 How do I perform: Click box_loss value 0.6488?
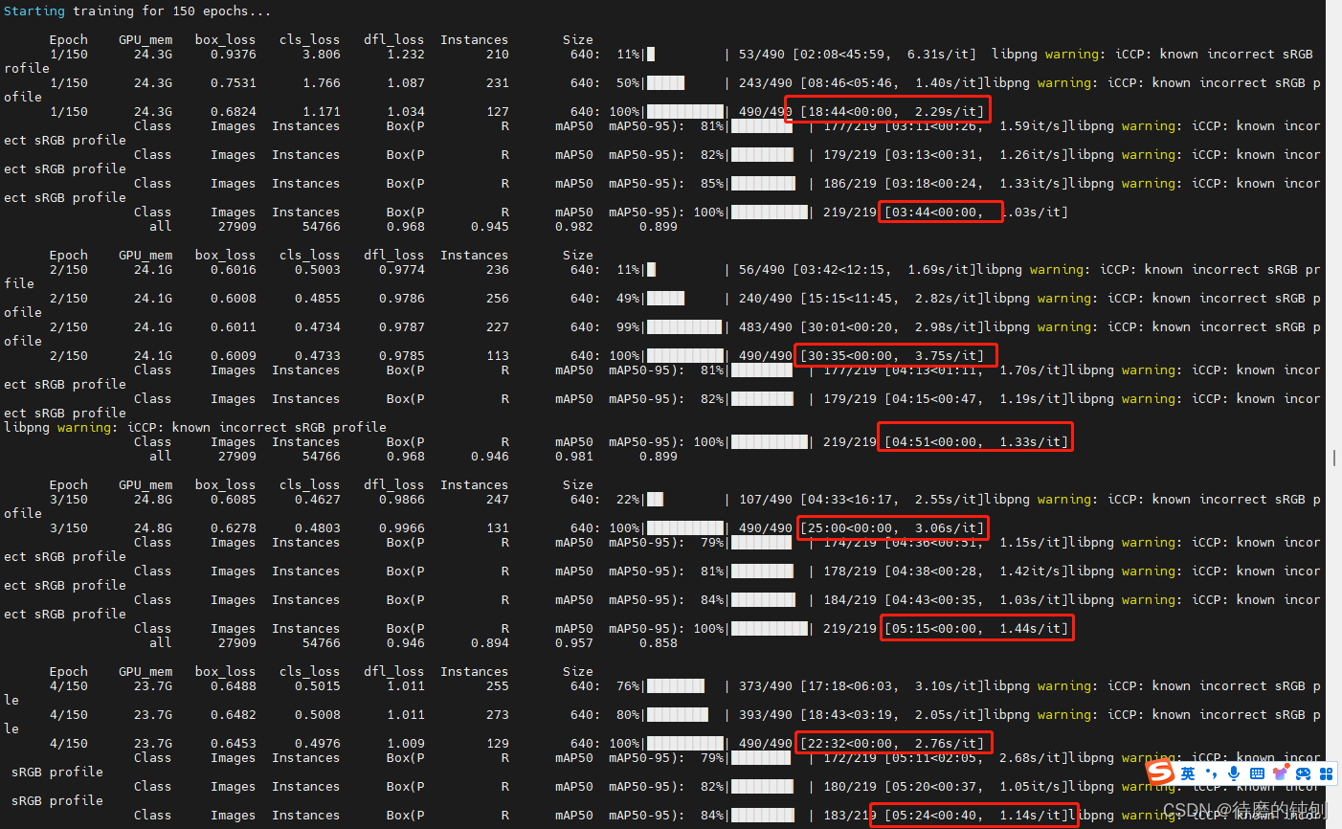coord(233,686)
